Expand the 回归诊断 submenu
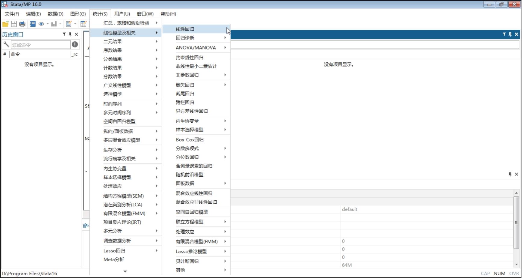Screen dimensions: 522x278 coord(196,38)
